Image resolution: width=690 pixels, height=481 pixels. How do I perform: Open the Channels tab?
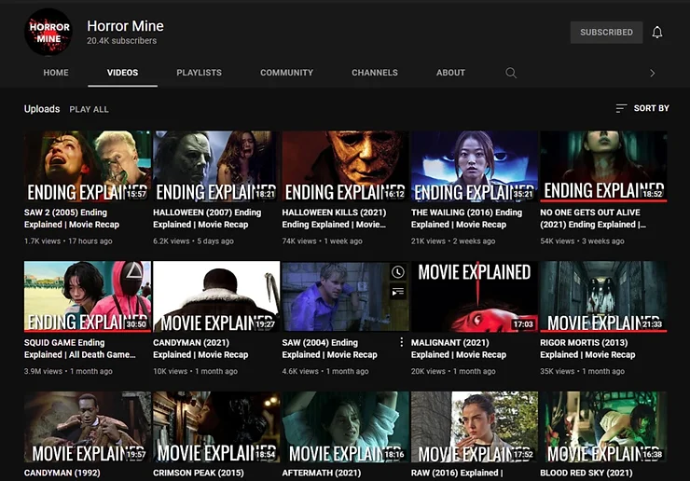click(375, 73)
